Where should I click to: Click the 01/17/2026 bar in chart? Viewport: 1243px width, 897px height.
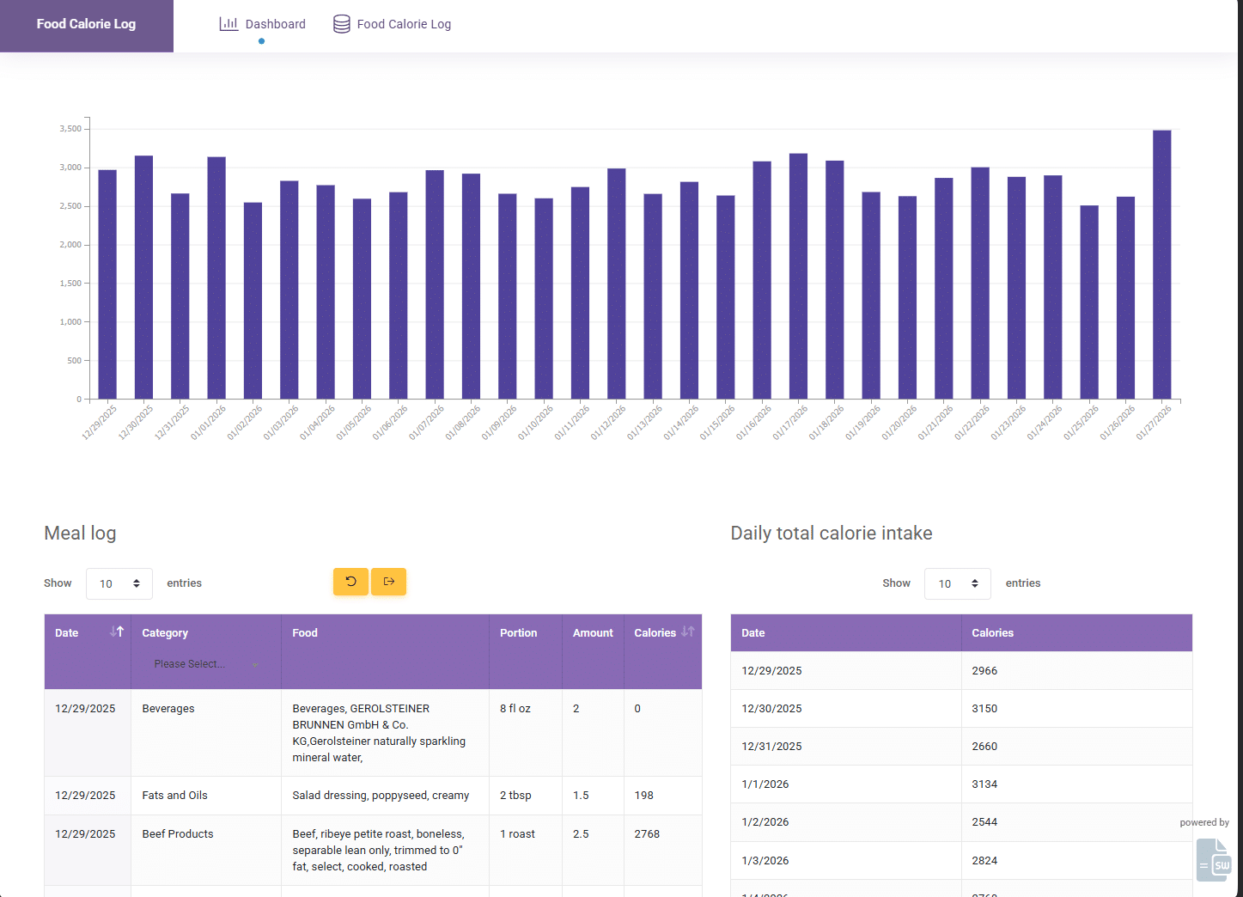(798, 276)
